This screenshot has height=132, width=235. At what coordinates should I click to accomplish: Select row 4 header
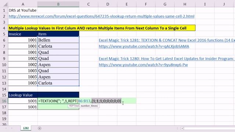tap(4, 28)
